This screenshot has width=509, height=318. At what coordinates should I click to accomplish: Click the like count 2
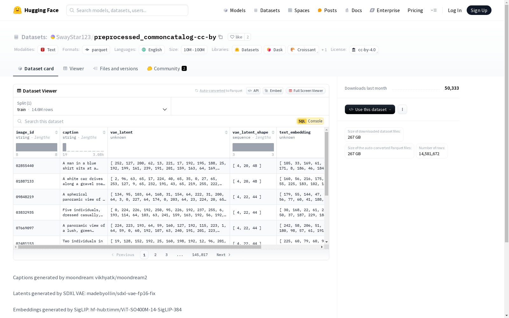pyautogui.click(x=248, y=37)
